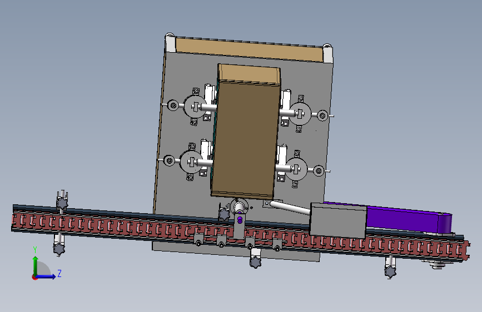The width and height of the screenshot is (482, 312).
Task: Select the star knob below the conveyor's left end
Action: (59, 248)
